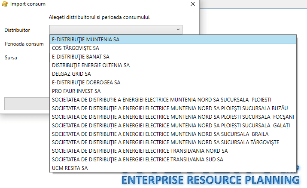Pick DISTRIBUŢIE ENERGIE OLTENIA SA
The width and height of the screenshot is (307, 188).
point(173,65)
